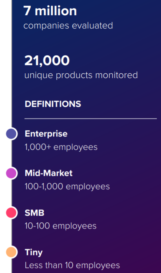
Task: Click the Mid-Market heading
Action: pyautogui.click(x=49, y=173)
